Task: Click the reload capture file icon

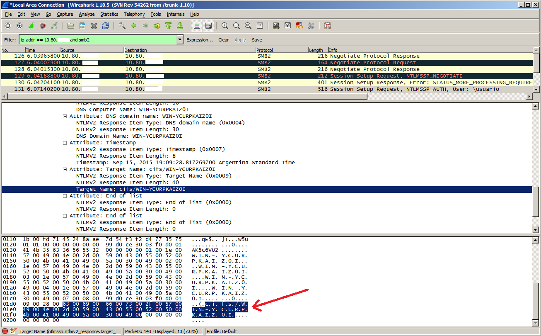Action: tap(106, 26)
